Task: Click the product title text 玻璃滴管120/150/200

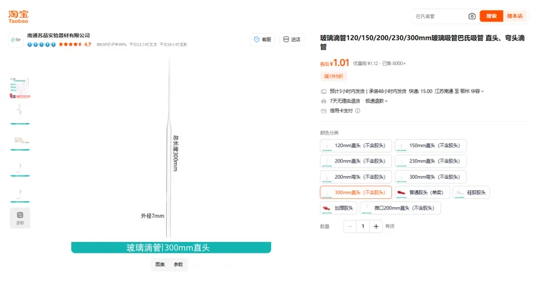Action: pyautogui.click(x=422, y=42)
